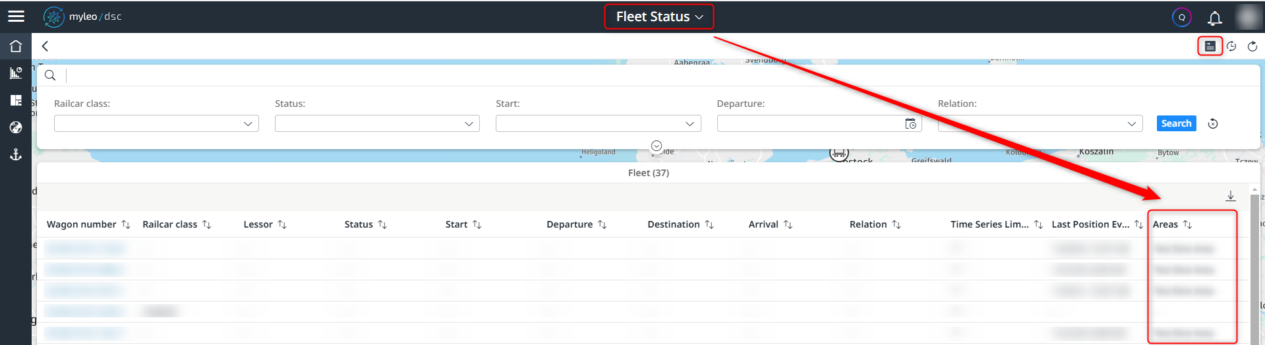Download the fleet table data
Screen dimensions: 1265x345
pos(1230,196)
